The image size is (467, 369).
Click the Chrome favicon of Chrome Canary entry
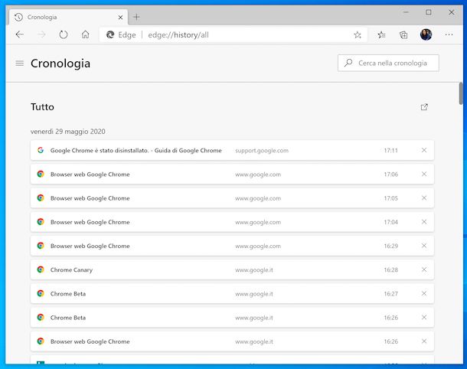point(41,269)
